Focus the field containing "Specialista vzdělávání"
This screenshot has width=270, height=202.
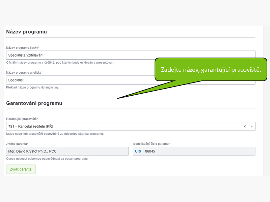pos(131,55)
